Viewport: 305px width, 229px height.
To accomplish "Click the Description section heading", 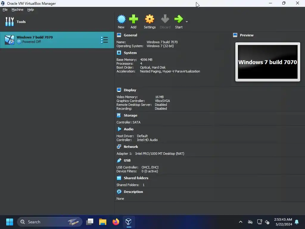I will click(x=133, y=192).
